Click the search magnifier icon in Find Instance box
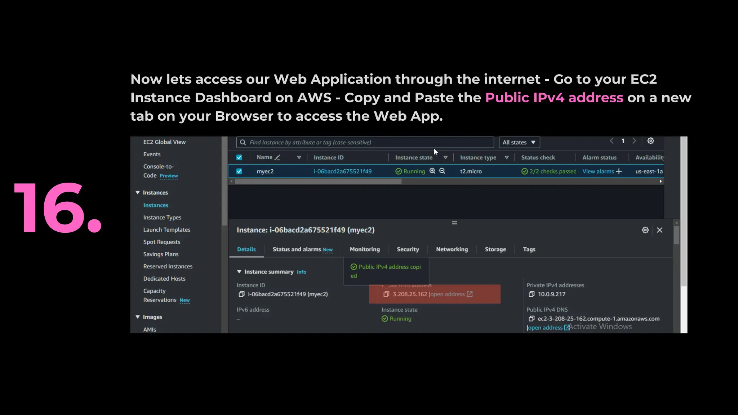Viewport: 738px width, 415px height. pyautogui.click(x=243, y=142)
